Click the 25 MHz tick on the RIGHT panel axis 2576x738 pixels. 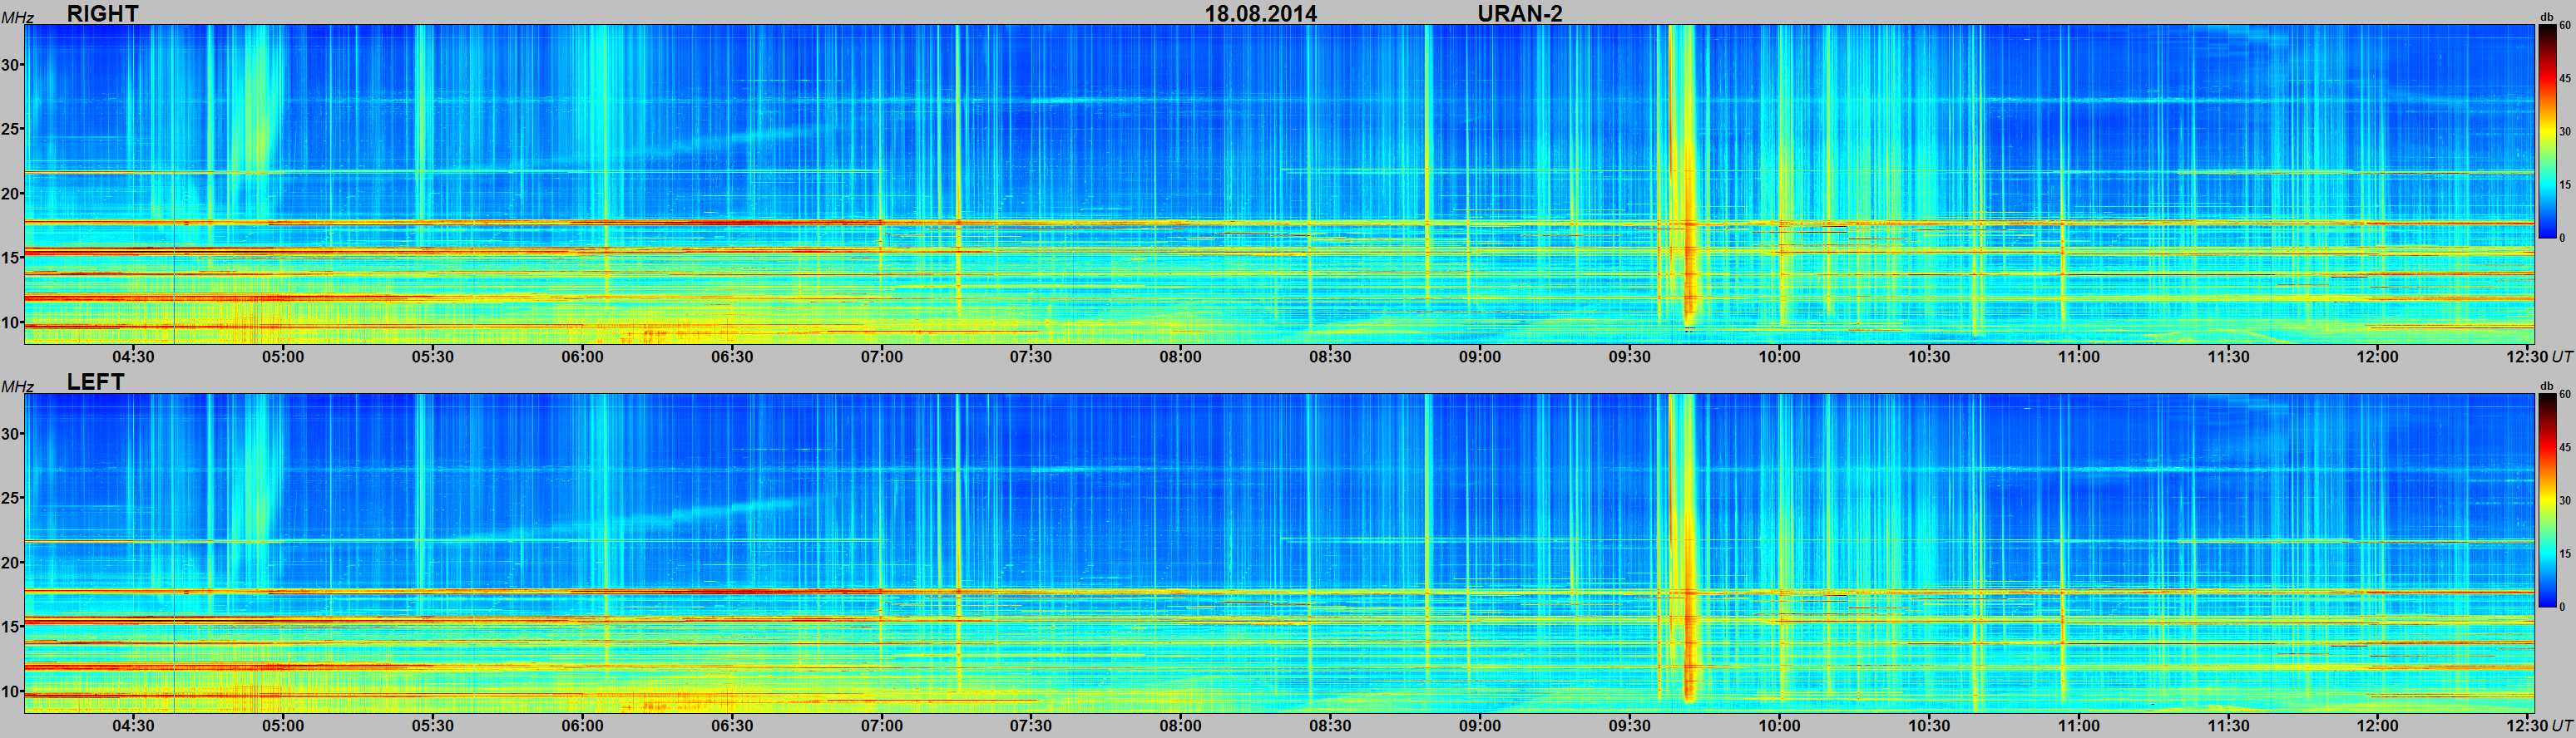pos(12,129)
